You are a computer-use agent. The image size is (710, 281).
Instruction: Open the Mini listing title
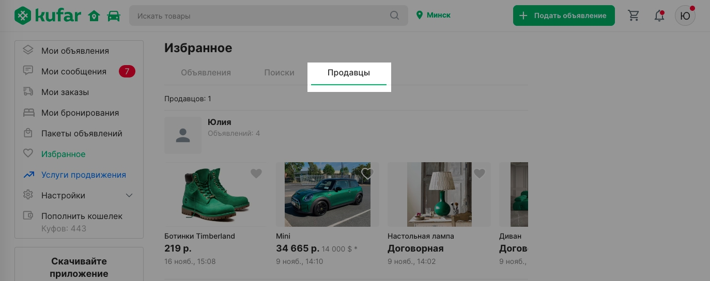click(x=283, y=236)
